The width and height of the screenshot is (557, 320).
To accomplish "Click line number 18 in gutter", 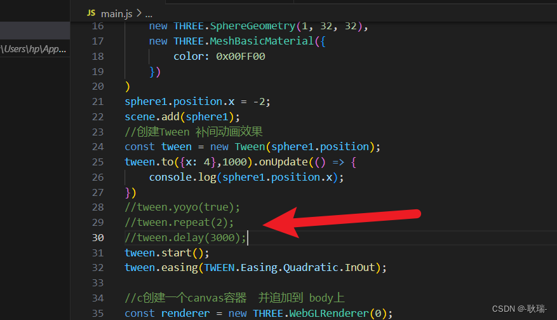I will 98,57.
